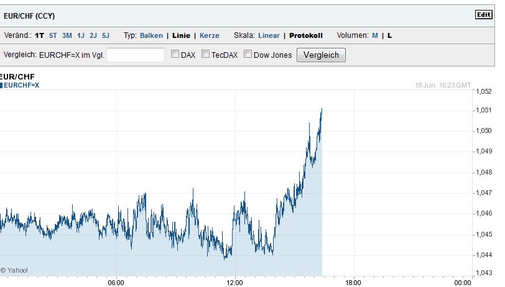The image size is (505, 287).
Task: Click the 1,050 axis label
Action: pos(484,130)
